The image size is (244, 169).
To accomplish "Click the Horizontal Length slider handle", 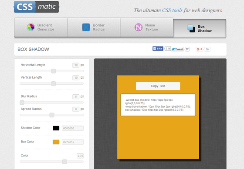I will 54,71.
